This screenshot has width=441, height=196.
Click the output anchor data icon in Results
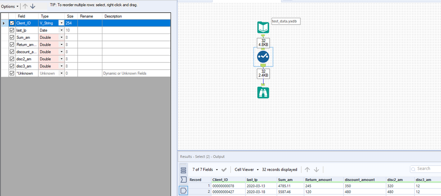click(183, 190)
